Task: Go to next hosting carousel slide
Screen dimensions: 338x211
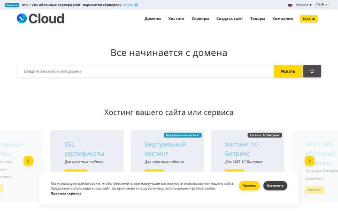Action: coord(309,161)
